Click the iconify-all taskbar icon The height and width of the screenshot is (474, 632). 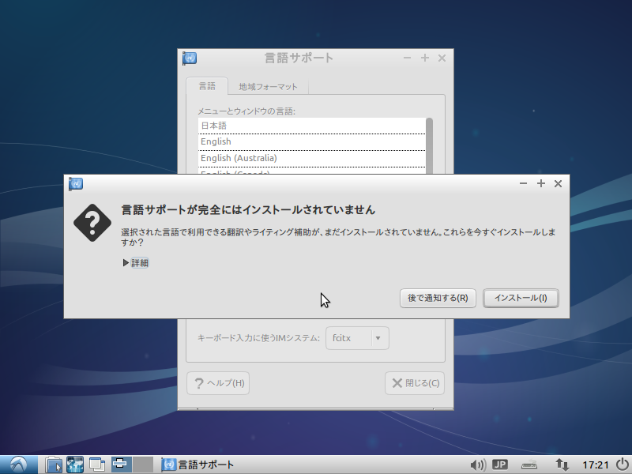(96, 465)
